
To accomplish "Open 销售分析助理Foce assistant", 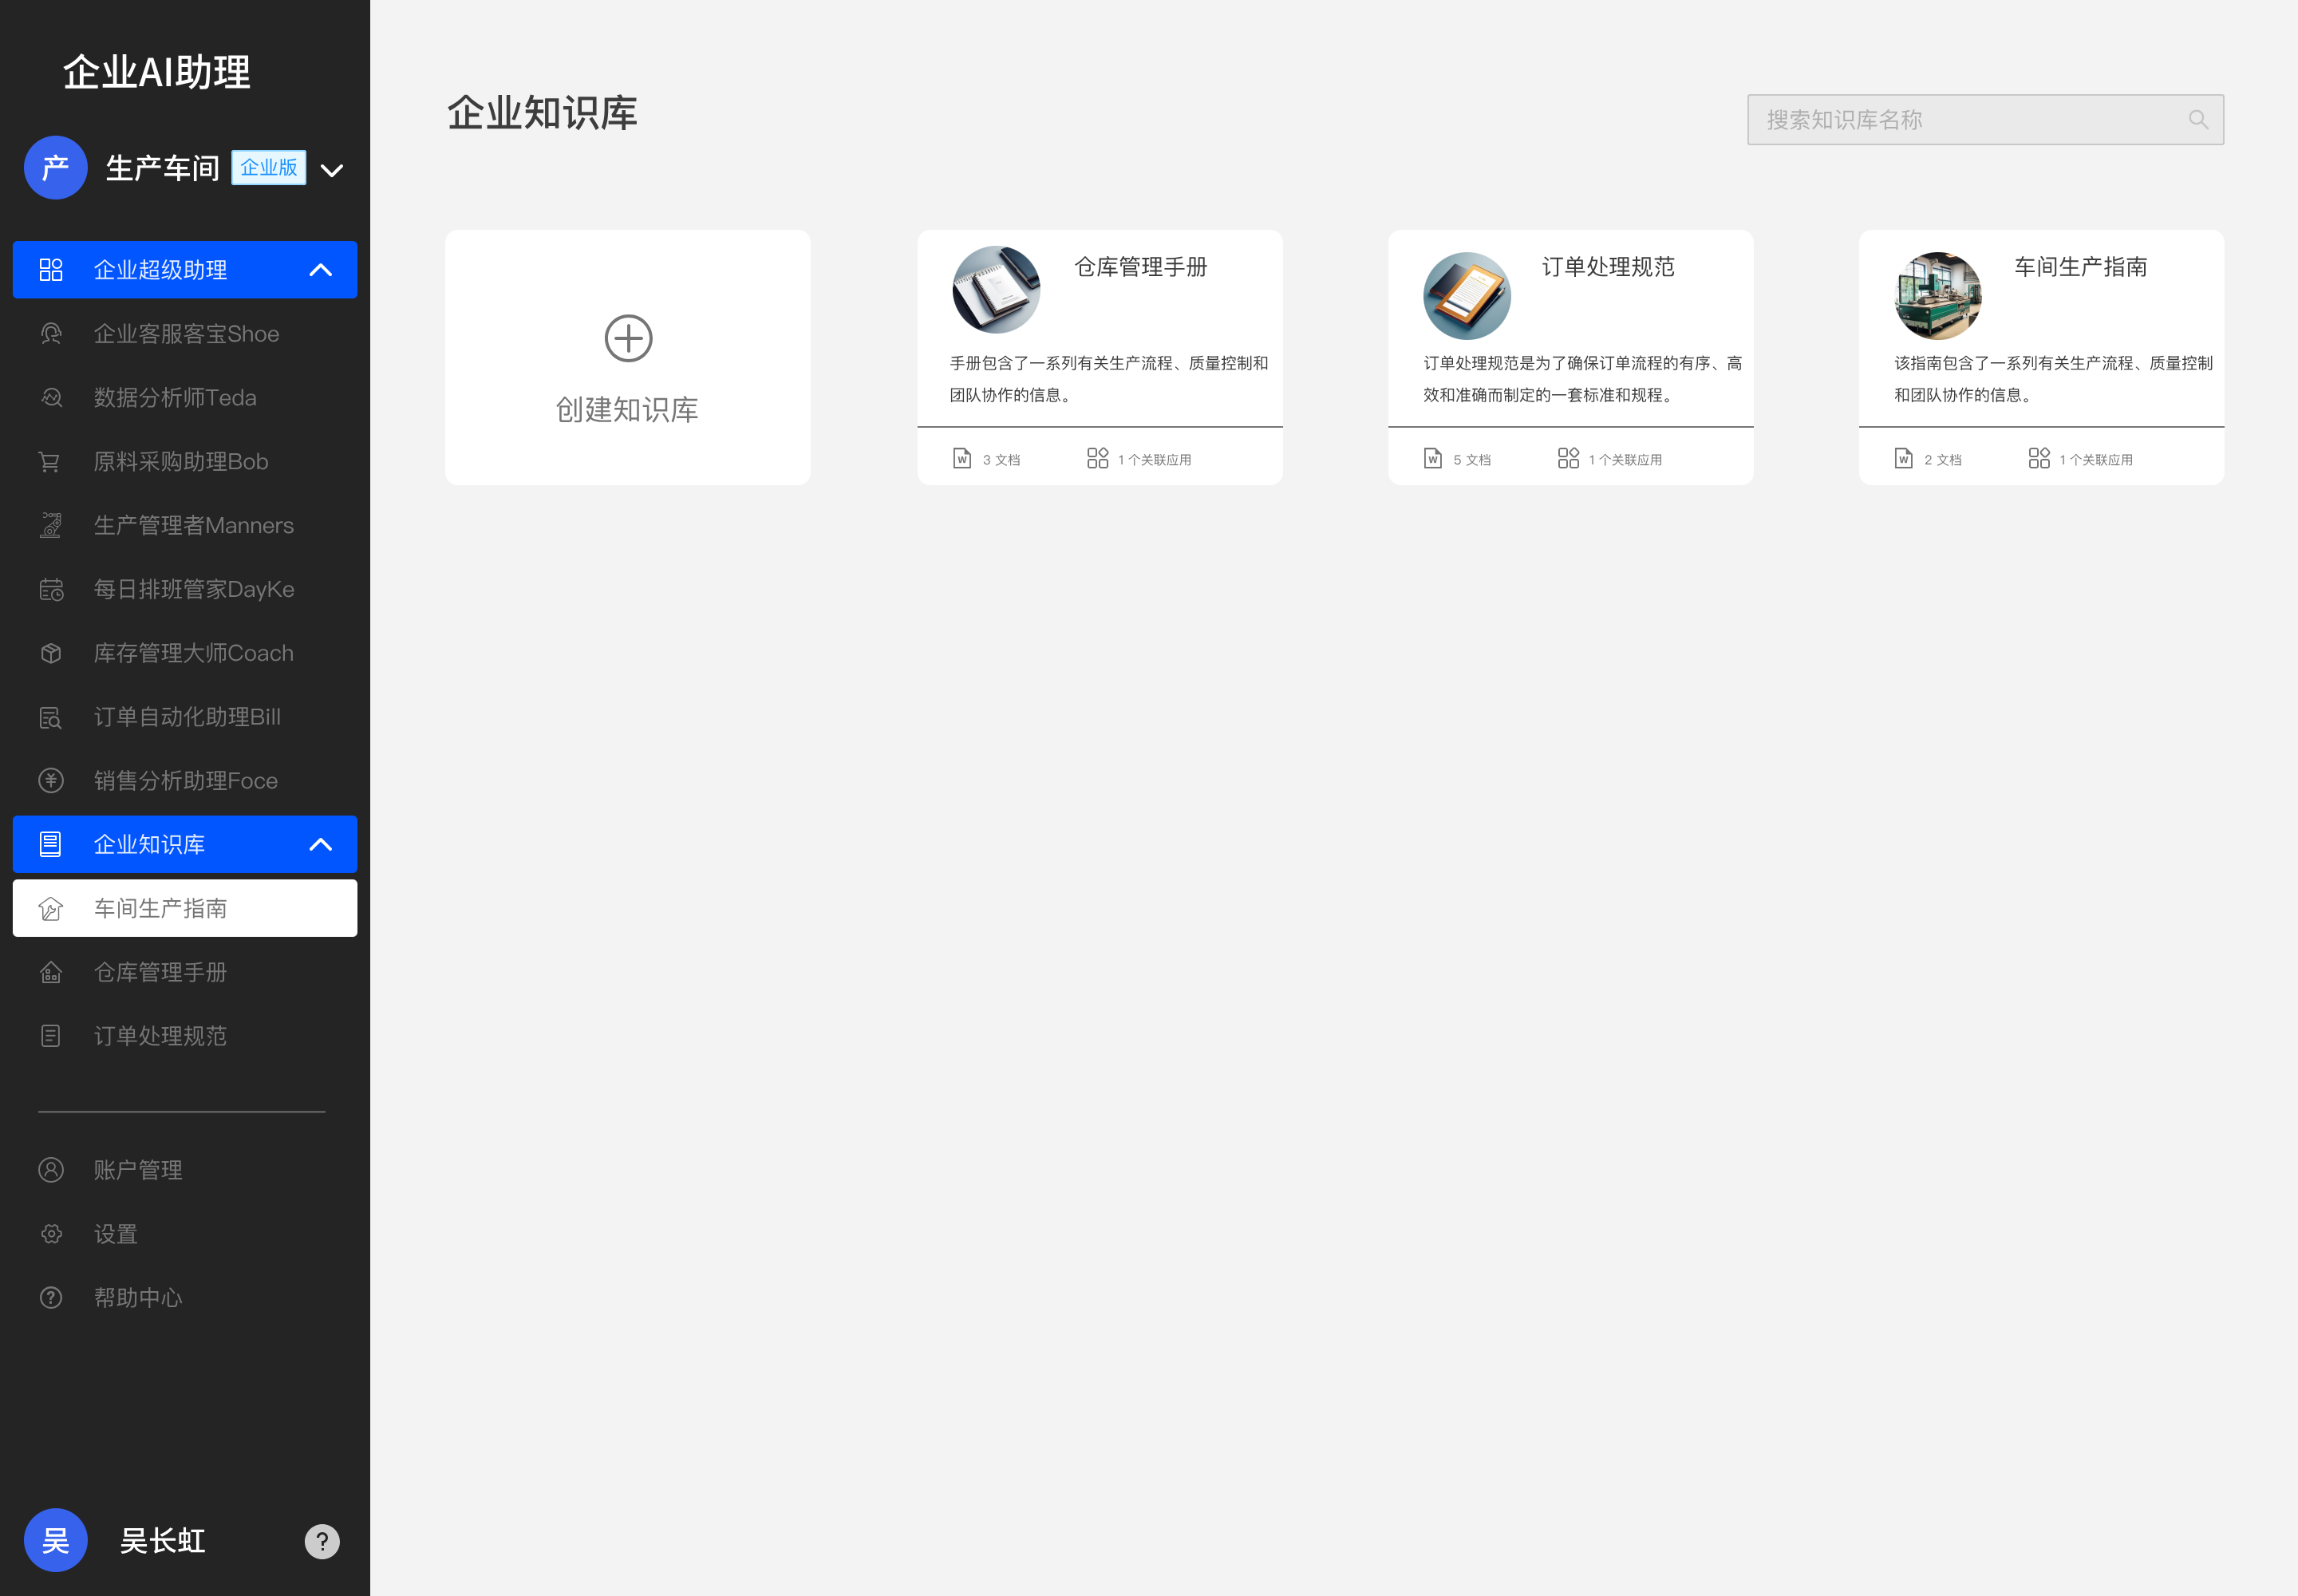I will [185, 781].
